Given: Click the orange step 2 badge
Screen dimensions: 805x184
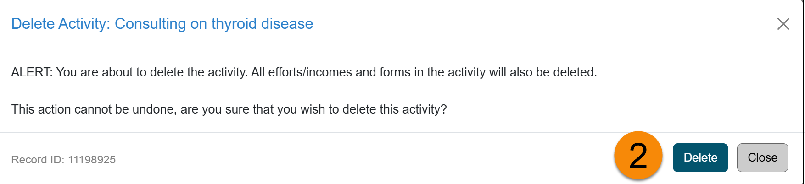Looking at the screenshot, I should pyautogui.click(x=638, y=156).
